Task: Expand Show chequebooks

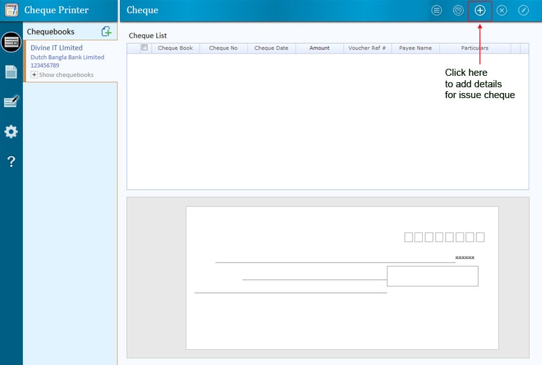Action: pyautogui.click(x=34, y=75)
